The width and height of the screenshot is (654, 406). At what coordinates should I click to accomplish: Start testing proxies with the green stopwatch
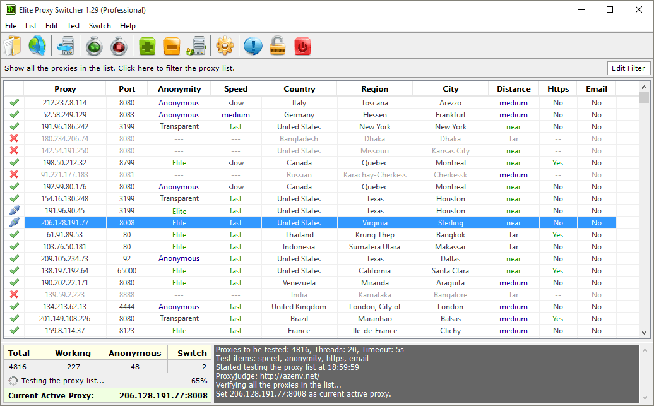(93, 45)
